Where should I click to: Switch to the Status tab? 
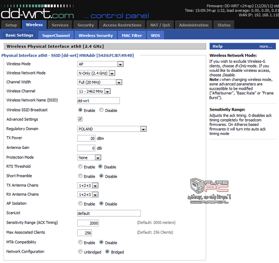(224, 25)
